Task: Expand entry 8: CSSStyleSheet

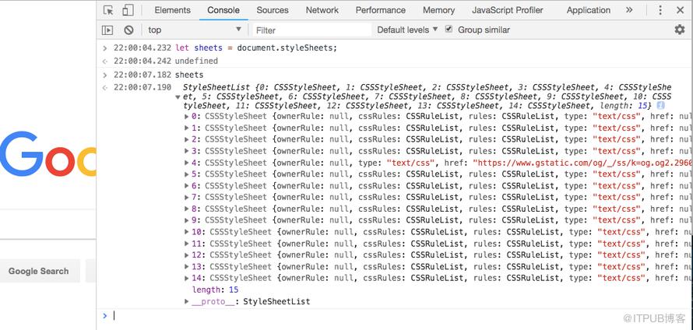Action: (x=187, y=209)
